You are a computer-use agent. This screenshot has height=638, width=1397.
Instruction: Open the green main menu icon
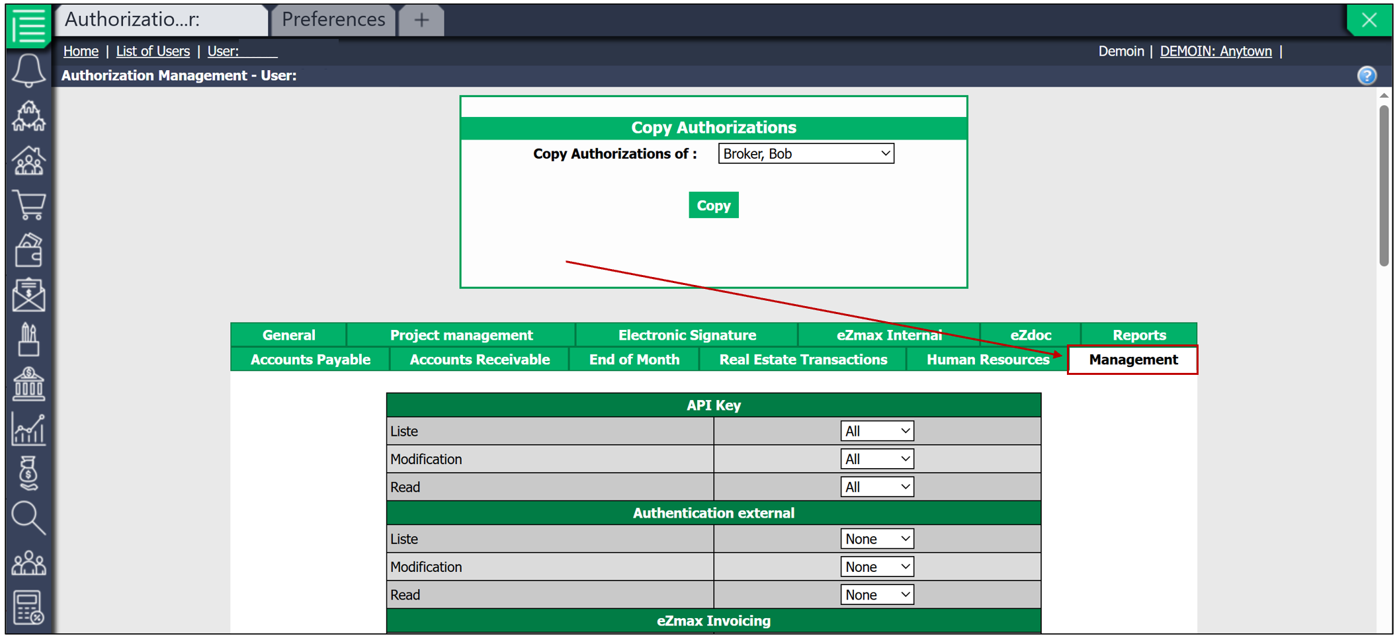click(28, 25)
